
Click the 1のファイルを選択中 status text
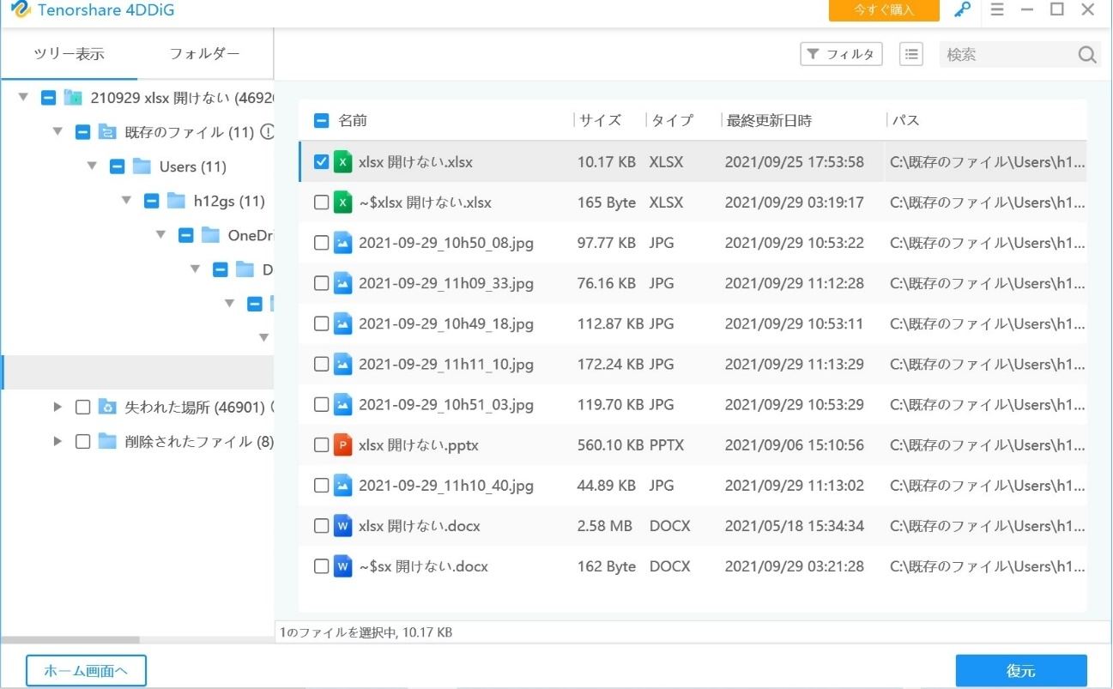click(x=366, y=632)
